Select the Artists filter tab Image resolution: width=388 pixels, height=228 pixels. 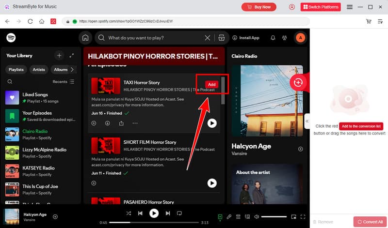pos(39,69)
